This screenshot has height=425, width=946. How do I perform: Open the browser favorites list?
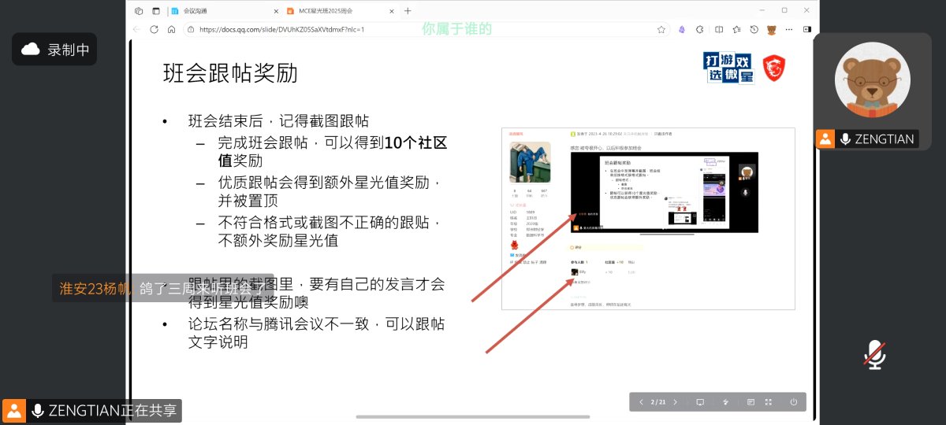[736, 29]
